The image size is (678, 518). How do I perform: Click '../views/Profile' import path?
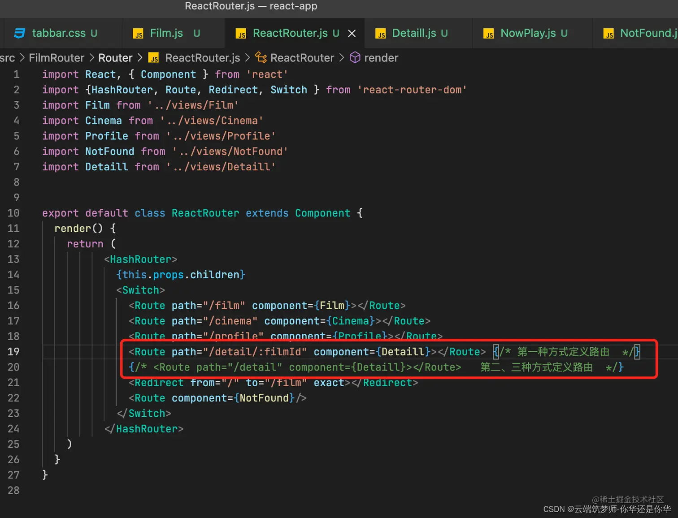(221, 136)
